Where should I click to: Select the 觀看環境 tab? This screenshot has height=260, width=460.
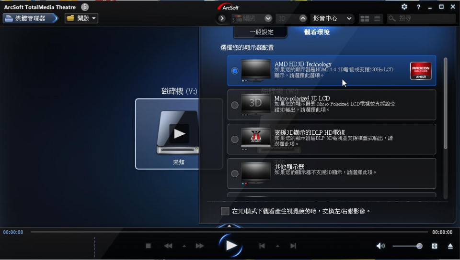point(317,32)
